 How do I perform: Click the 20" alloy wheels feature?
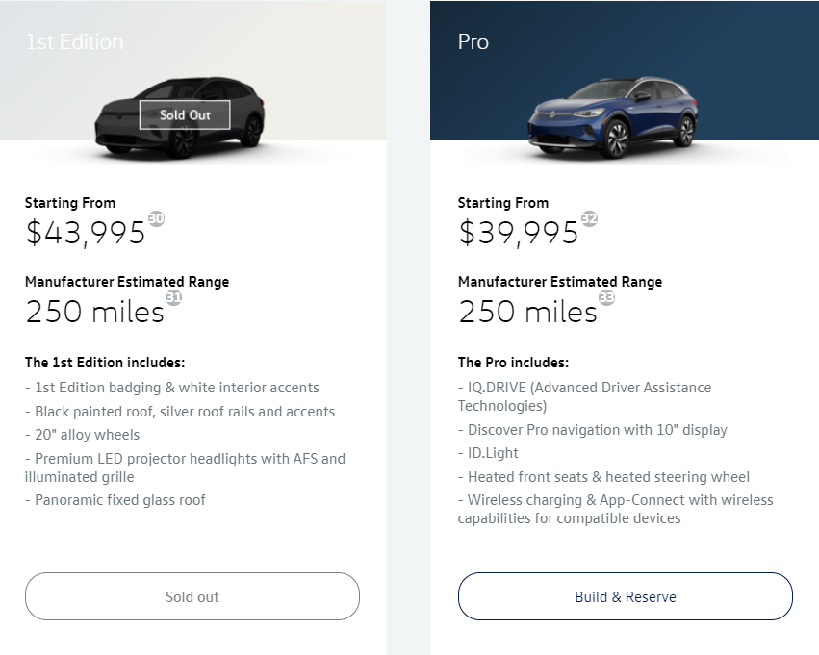(x=83, y=435)
